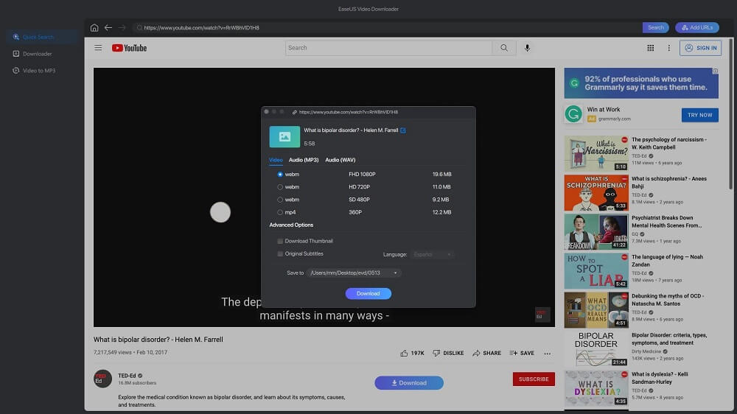
Task: Click the voice search microphone icon
Action: click(x=527, y=48)
